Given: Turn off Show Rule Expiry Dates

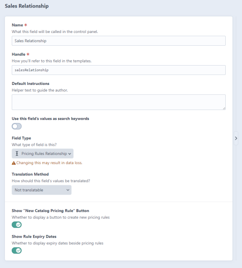Looking at the screenshot, I should pos(17,250).
